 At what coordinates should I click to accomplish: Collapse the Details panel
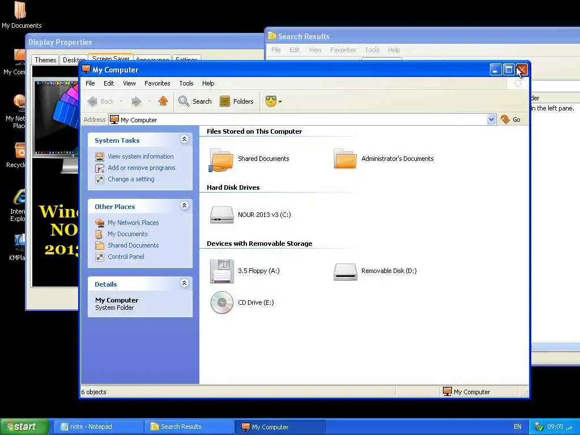pyautogui.click(x=184, y=283)
